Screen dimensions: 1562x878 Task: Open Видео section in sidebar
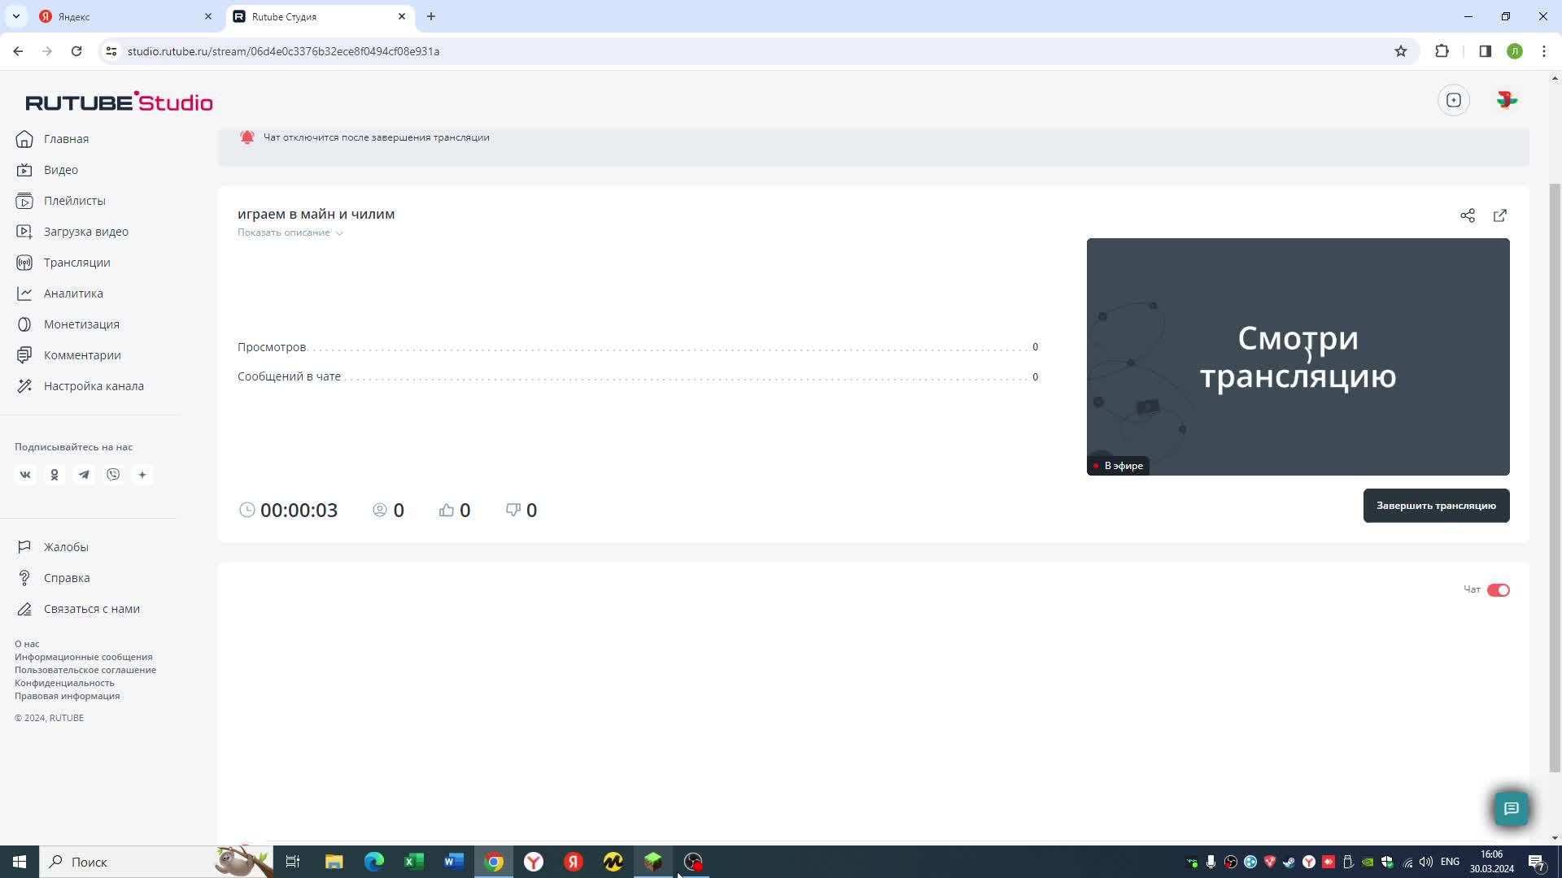point(61,170)
